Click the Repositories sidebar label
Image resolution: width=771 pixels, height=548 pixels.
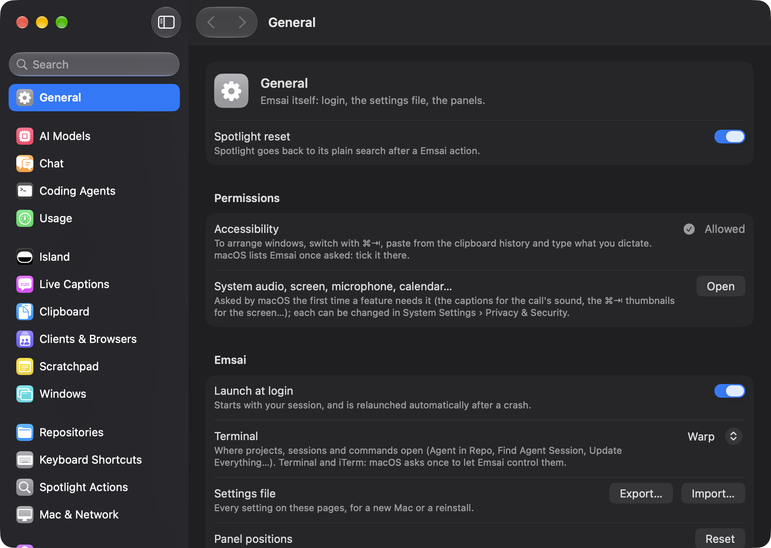72,432
